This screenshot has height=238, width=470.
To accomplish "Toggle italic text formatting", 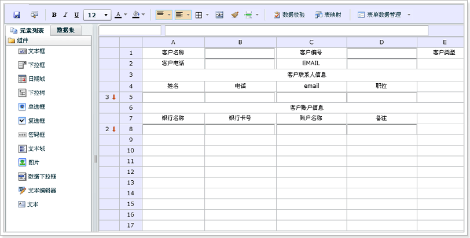I will [65, 15].
